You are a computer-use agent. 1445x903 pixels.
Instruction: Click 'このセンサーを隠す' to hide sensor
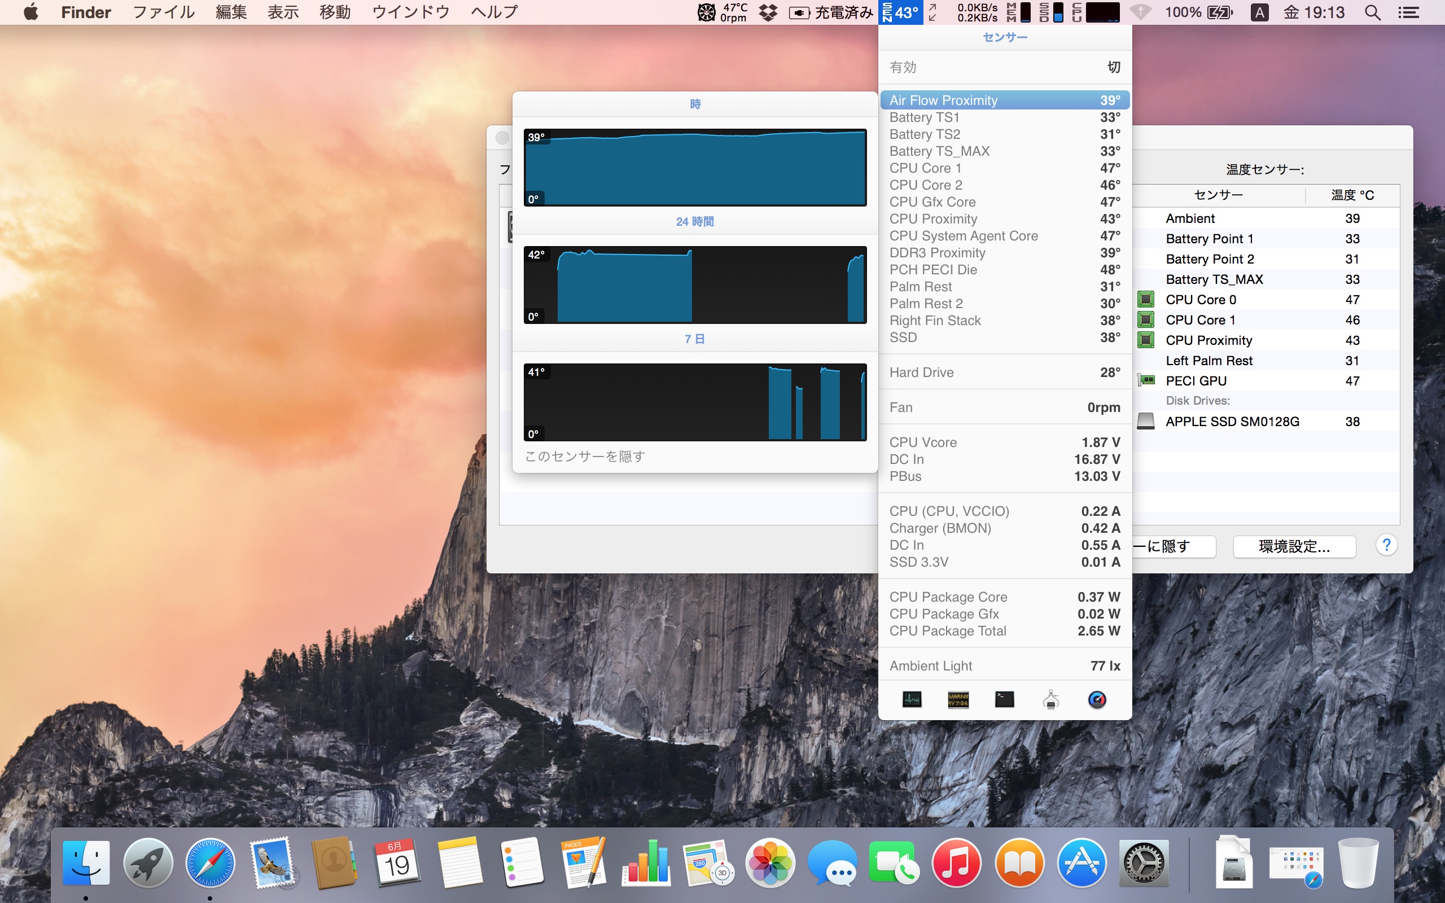coord(585,456)
